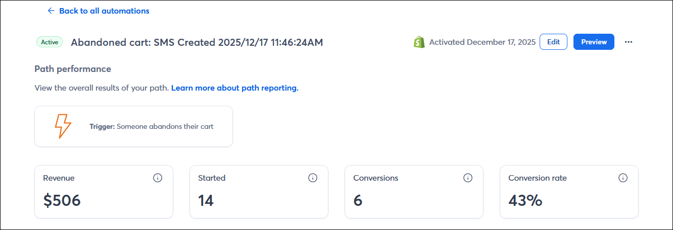
Task: Show info for the Revenue metric
Action: coord(158,178)
